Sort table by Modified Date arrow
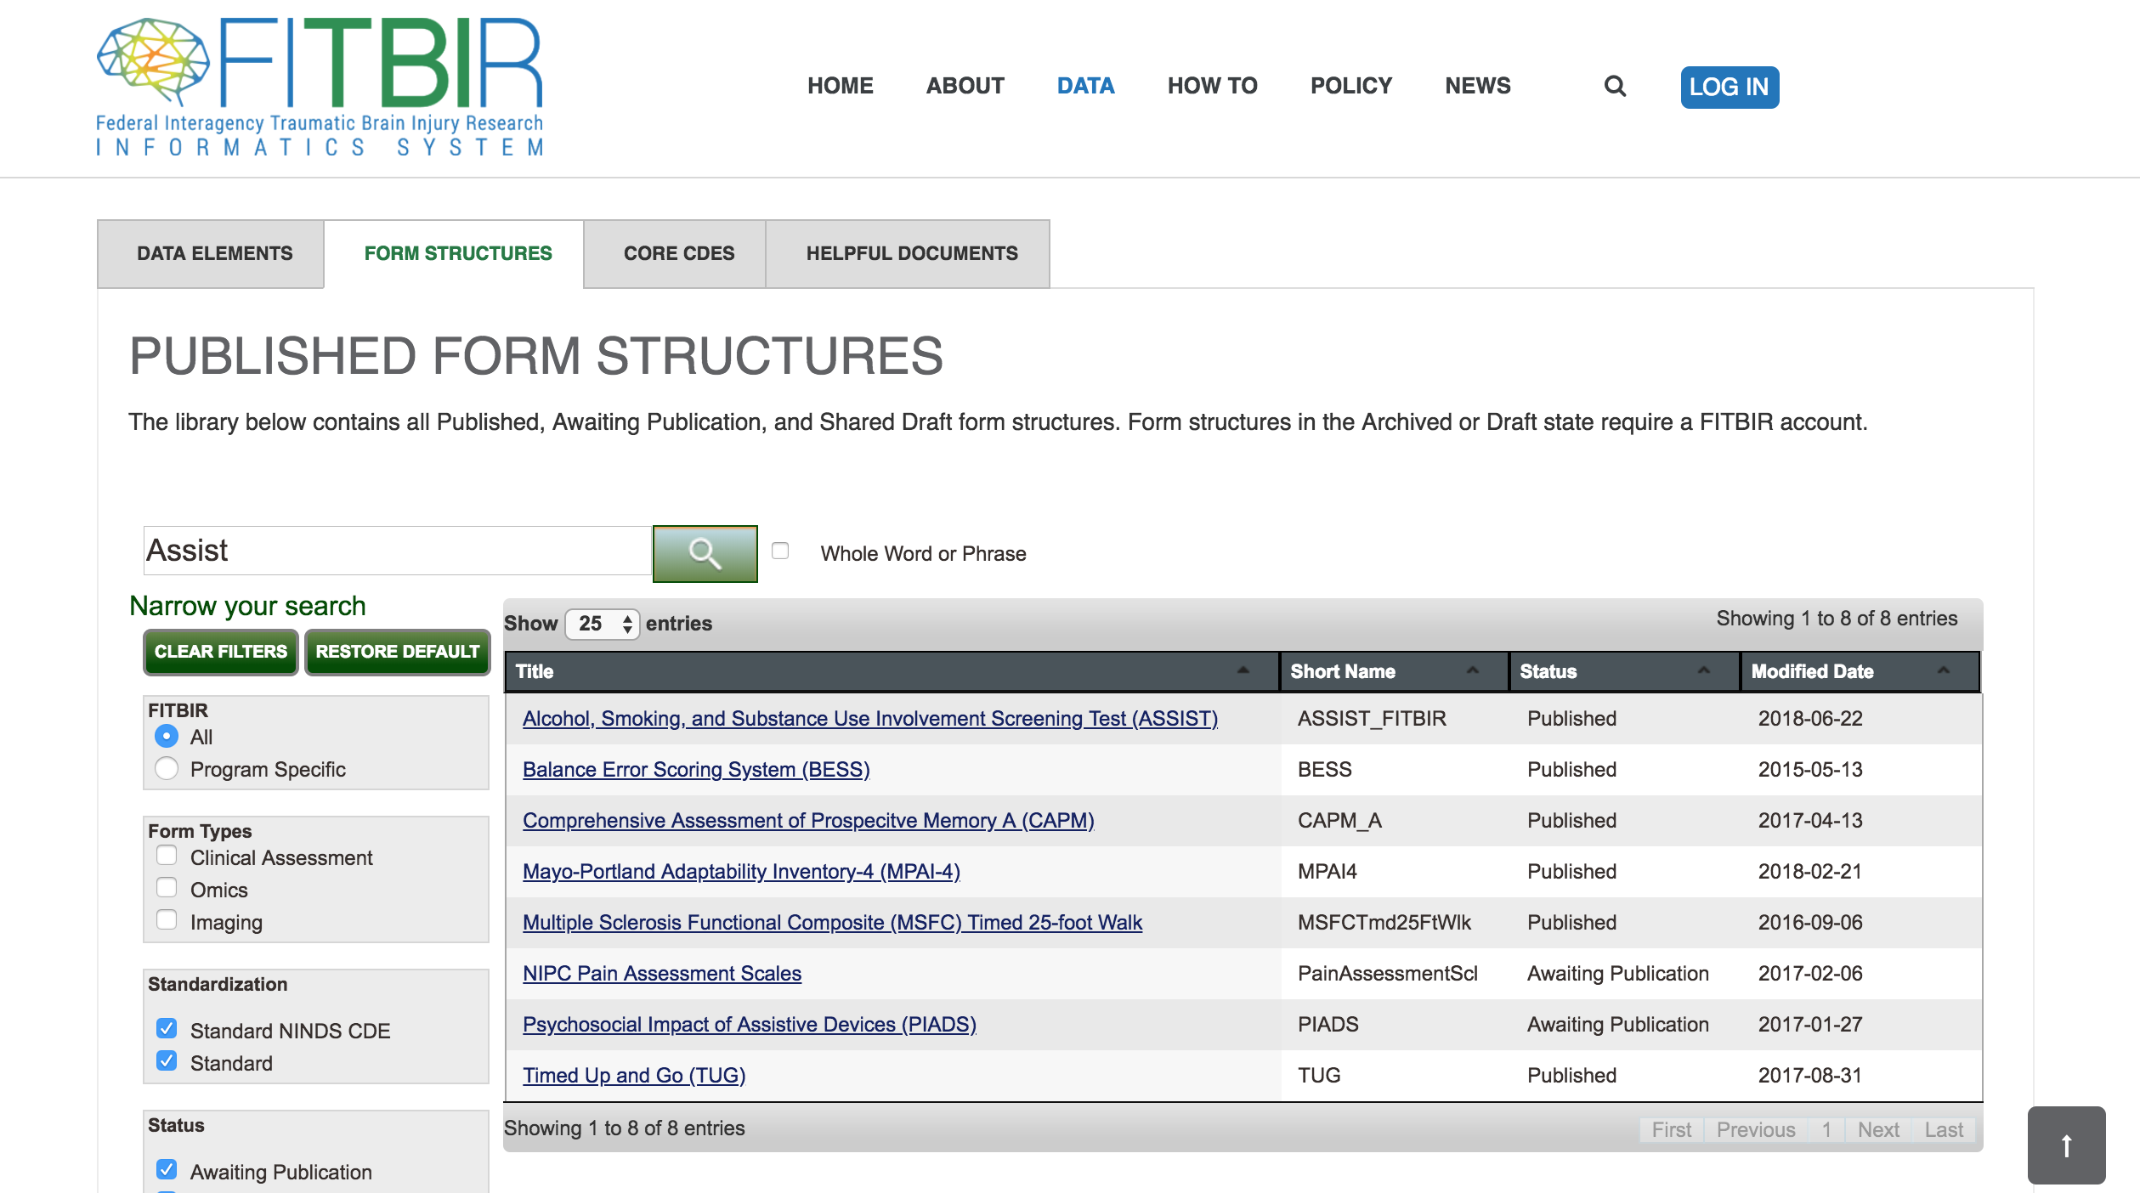2140x1193 pixels. [x=1944, y=670]
